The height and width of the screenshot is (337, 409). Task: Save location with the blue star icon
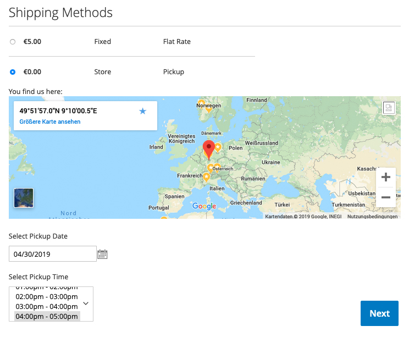[x=143, y=111]
